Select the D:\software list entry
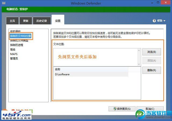The height and width of the screenshot is (121, 172). [x=91, y=74]
